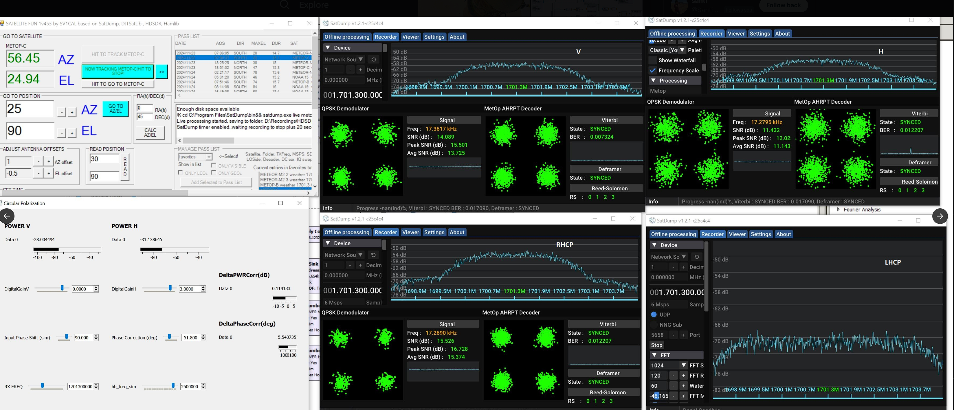Toggle the Frequency Scale checkbox

click(x=653, y=70)
